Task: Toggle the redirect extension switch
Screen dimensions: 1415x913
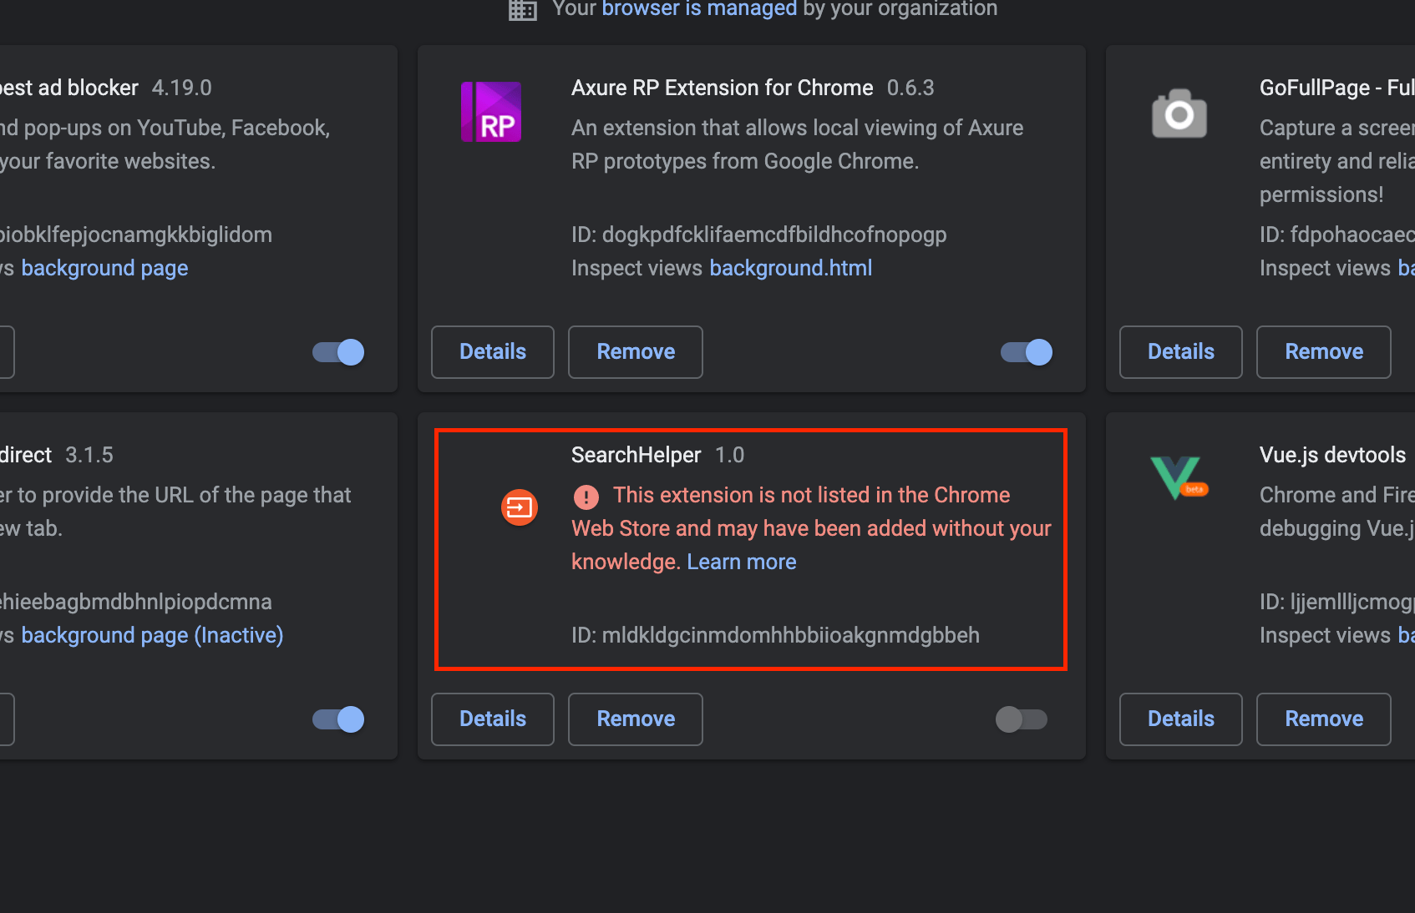Action: (337, 719)
